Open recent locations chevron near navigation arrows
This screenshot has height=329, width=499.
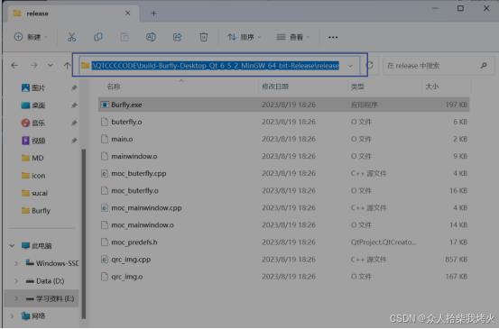pos(51,66)
